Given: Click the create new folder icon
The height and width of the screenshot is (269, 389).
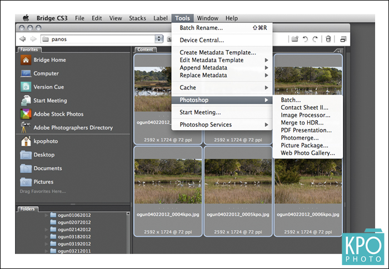Looking at the screenshot, I should coord(295,39).
